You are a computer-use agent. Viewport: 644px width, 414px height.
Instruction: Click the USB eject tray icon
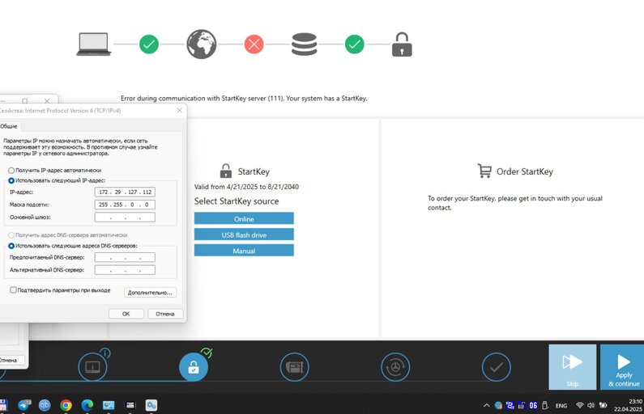pyautogui.click(x=545, y=405)
